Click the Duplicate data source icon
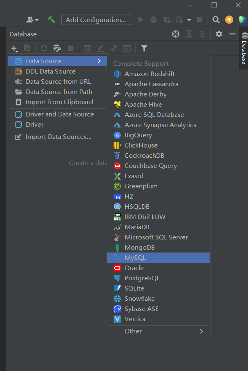Image resolution: width=248 pixels, height=371 pixels. click(27, 48)
